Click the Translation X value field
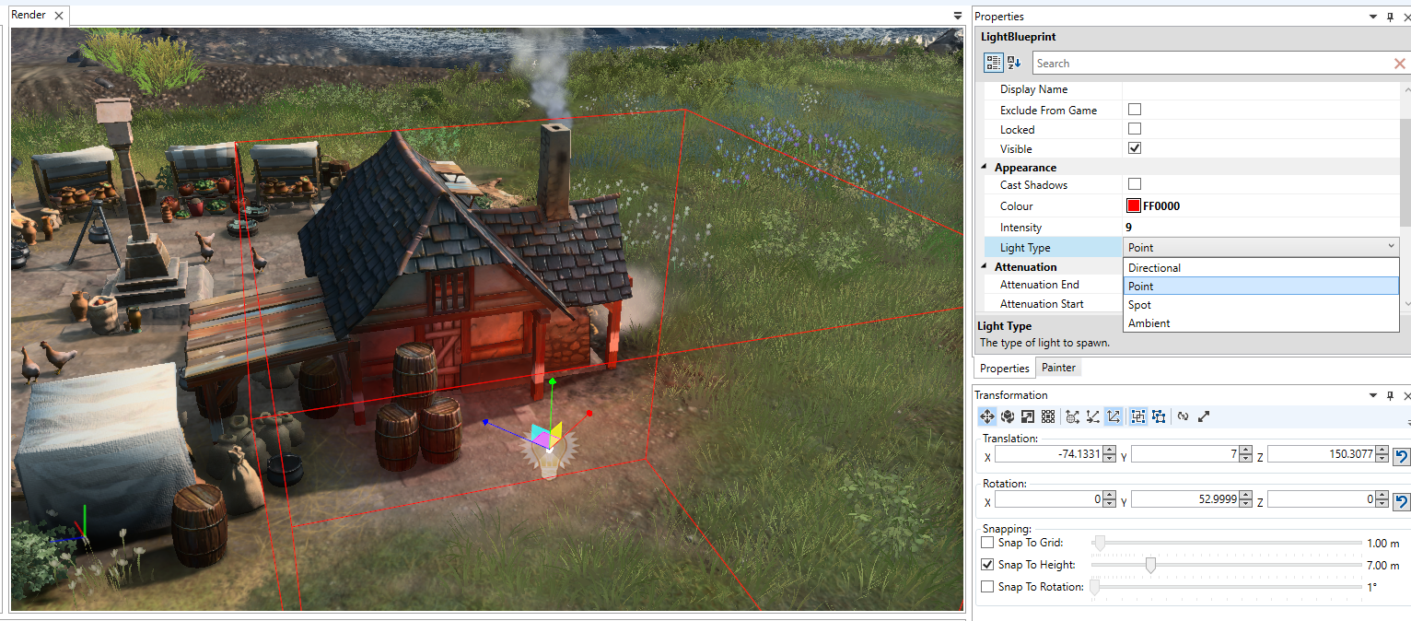The width and height of the screenshot is (1411, 621). 1048,454
